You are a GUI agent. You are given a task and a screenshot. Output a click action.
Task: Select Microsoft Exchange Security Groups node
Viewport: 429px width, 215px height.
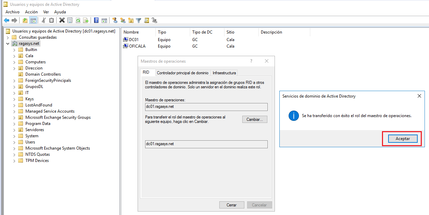(58, 117)
